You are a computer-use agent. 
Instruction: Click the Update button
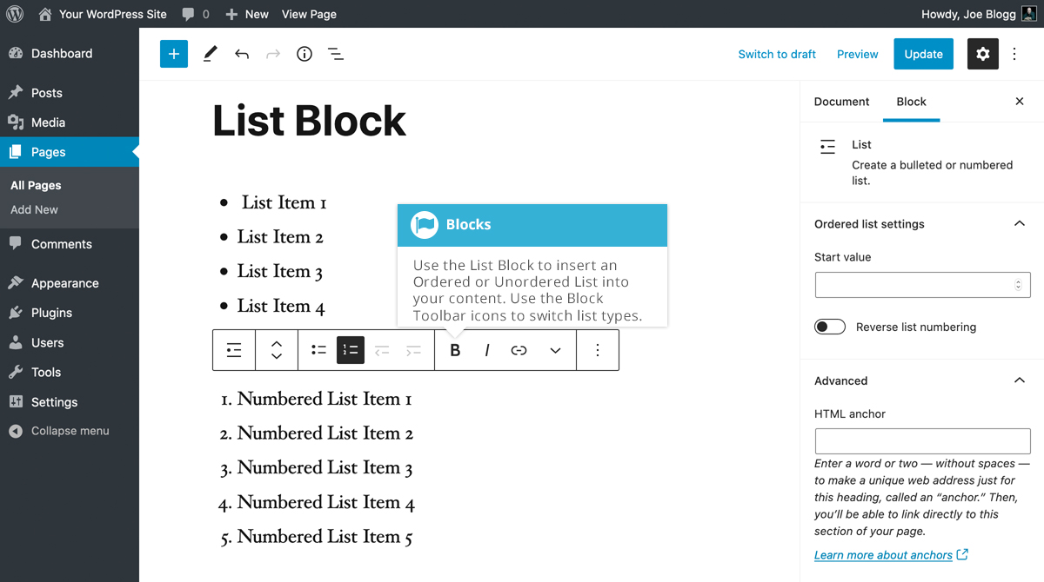923,54
